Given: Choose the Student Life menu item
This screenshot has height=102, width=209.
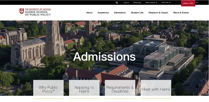Looking at the screenshot, I should [137, 13].
